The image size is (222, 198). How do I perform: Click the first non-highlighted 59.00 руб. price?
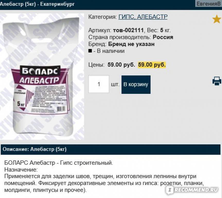[x=121, y=65]
